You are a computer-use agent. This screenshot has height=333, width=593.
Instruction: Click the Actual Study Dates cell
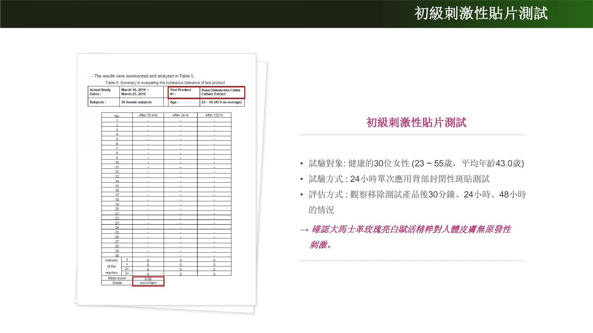point(103,92)
